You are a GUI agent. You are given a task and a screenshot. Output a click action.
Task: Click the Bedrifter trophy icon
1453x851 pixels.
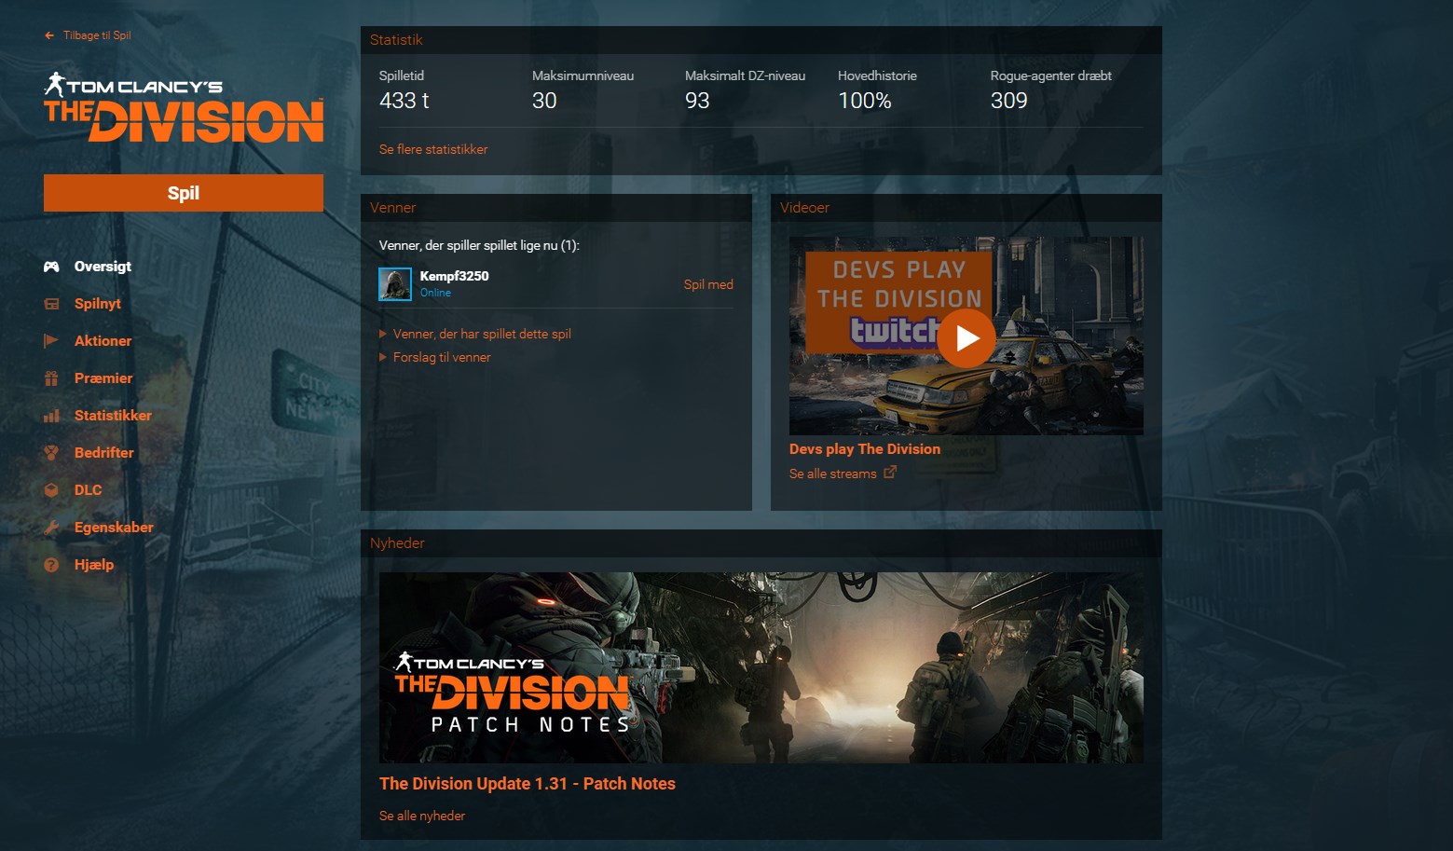[x=51, y=453]
